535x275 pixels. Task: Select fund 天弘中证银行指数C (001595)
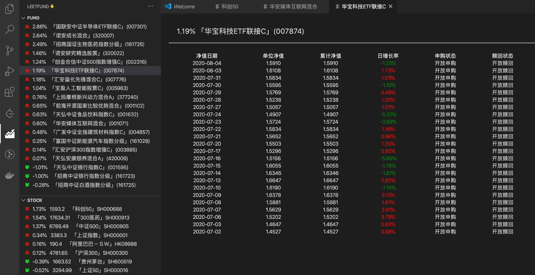[x=90, y=167]
